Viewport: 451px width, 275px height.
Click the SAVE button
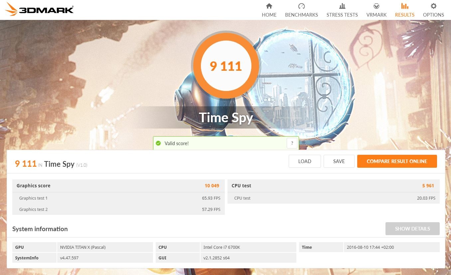pos(339,161)
